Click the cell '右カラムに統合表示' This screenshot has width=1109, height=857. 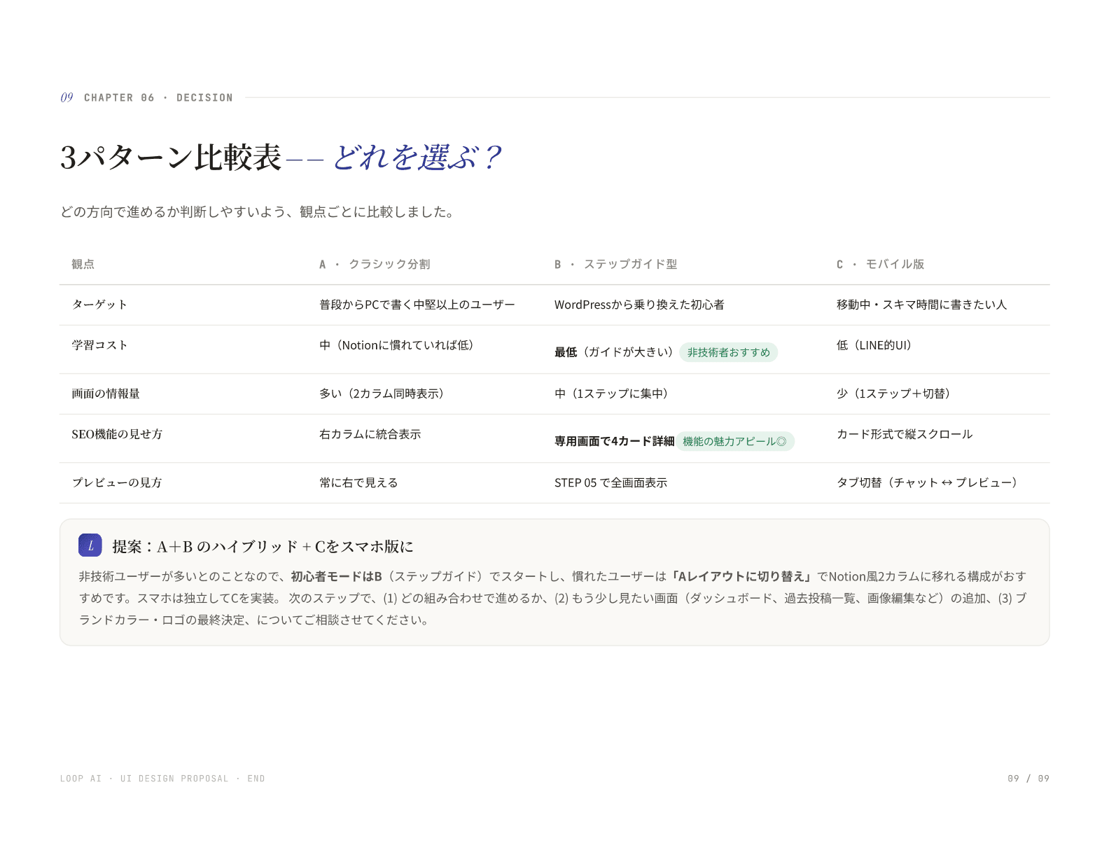point(370,434)
